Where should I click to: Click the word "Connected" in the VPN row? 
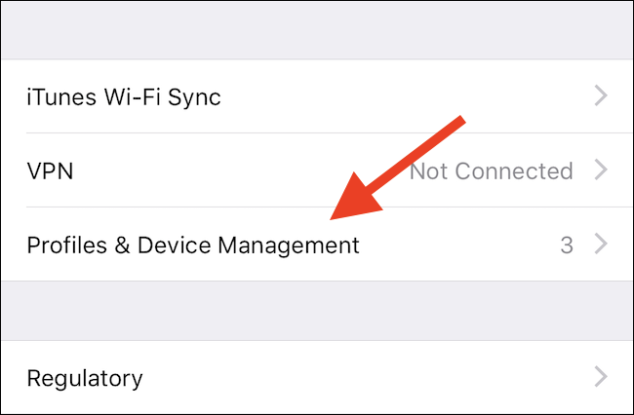pos(513,171)
